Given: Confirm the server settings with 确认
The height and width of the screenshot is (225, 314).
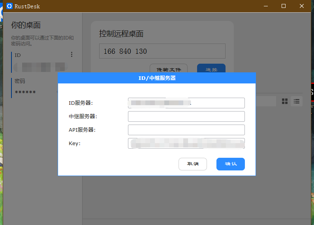Looking at the screenshot, I should click(x=231, y=164).
